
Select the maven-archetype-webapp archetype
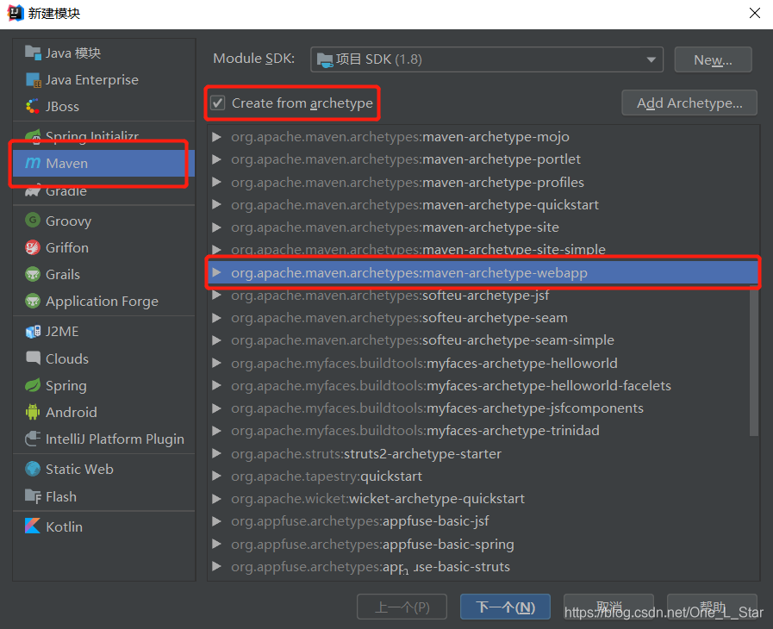(x=483, y=272)
